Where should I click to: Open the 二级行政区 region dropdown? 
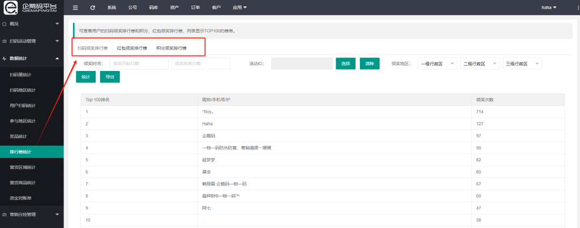click(x=480, y=63)
